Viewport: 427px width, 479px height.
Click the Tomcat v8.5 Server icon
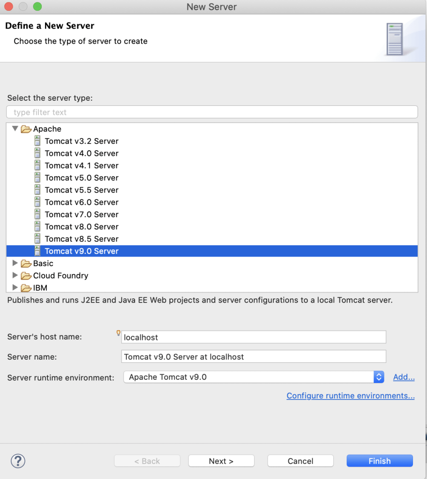(37, 239)
